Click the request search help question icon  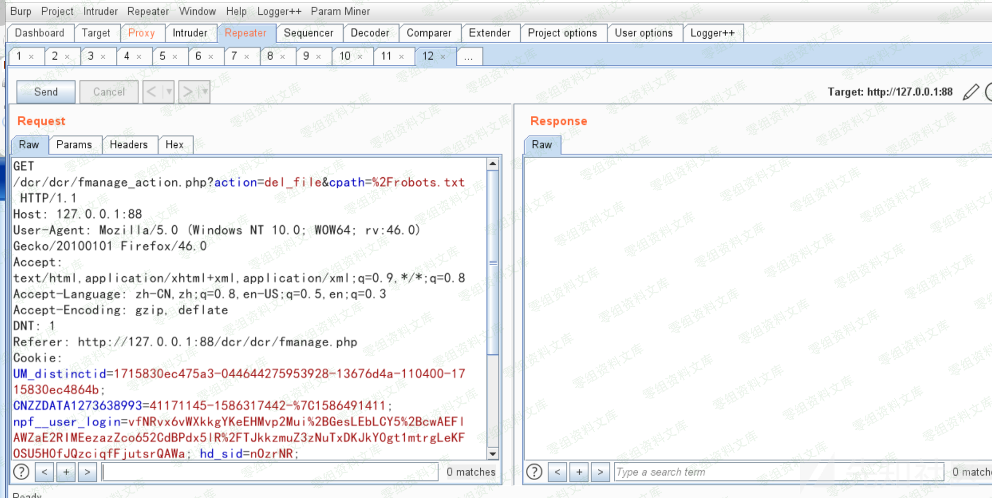pos(21,472)
